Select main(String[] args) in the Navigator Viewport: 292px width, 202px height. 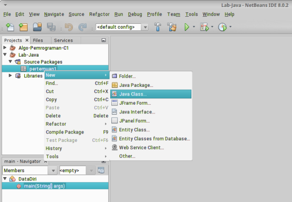[x=44, y=186]
